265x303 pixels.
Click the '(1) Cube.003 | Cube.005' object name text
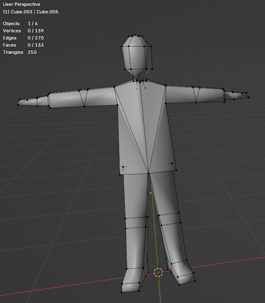[31, 12]
